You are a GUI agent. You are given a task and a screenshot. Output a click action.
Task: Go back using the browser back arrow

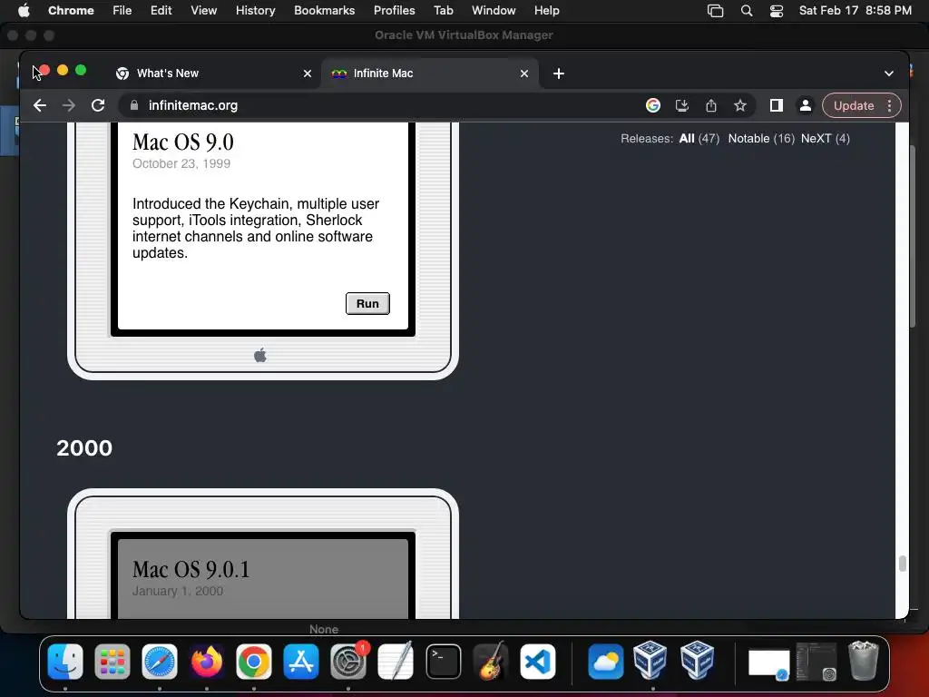[x=40, y=105]
